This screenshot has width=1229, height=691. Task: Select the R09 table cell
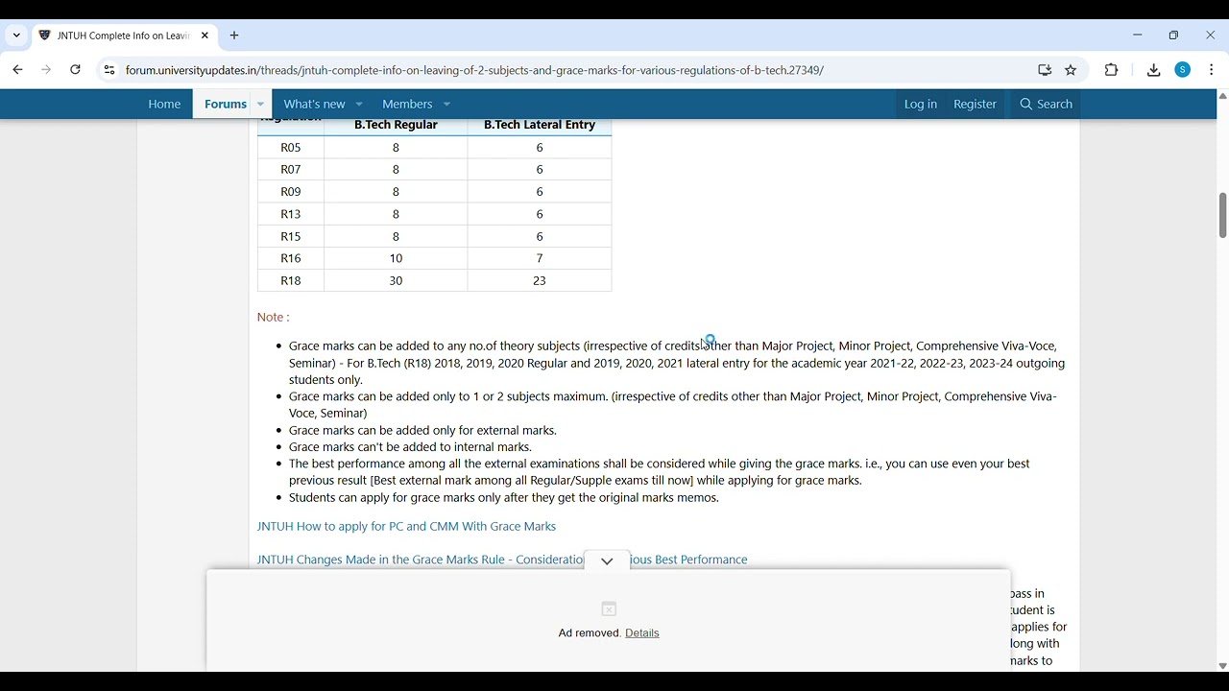[x=291, y=192]
